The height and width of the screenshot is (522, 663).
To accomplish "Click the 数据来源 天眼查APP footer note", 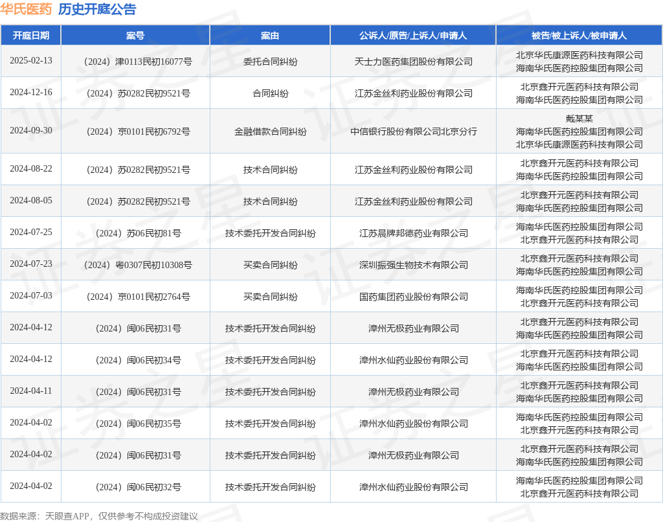I will [x=99, y=516].
